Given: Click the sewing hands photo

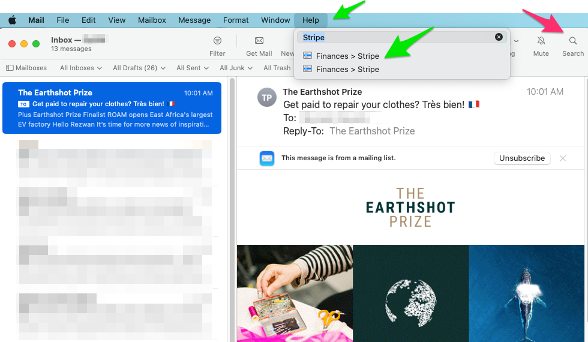Looking at the screenshot, I should (x=295, y=293).
